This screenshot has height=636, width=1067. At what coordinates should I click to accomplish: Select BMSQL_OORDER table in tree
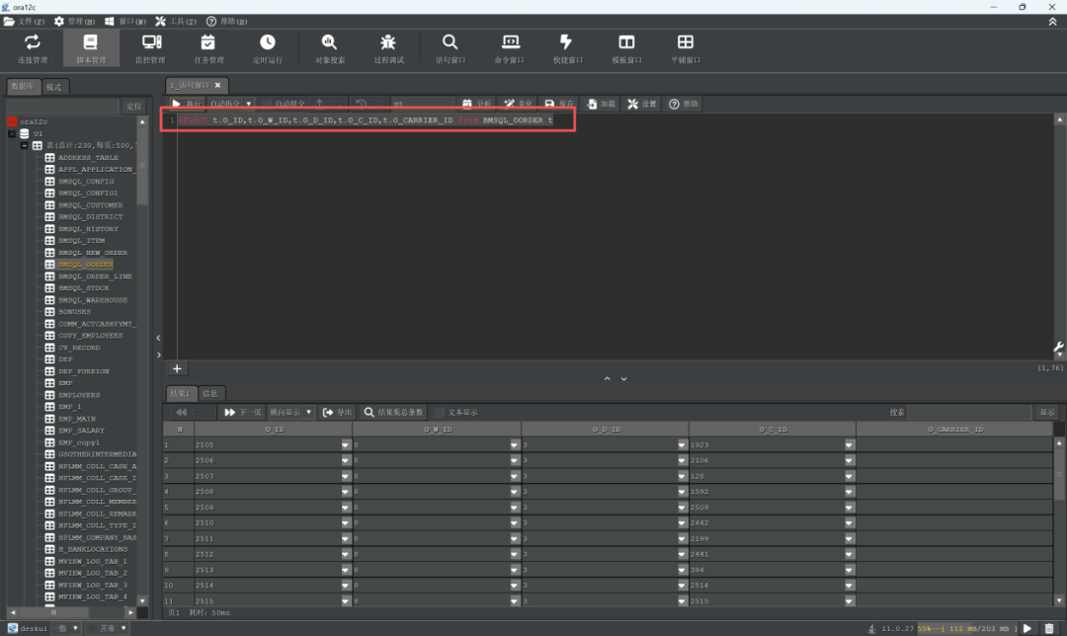click(x=86, y=265)
